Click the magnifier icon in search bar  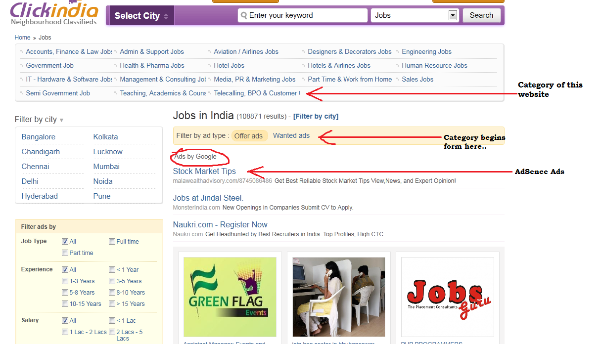pyautogui.click(x=243, y=15)
